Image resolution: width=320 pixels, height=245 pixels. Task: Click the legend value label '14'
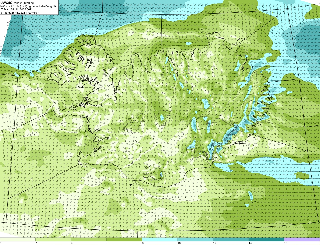(250, 243)
